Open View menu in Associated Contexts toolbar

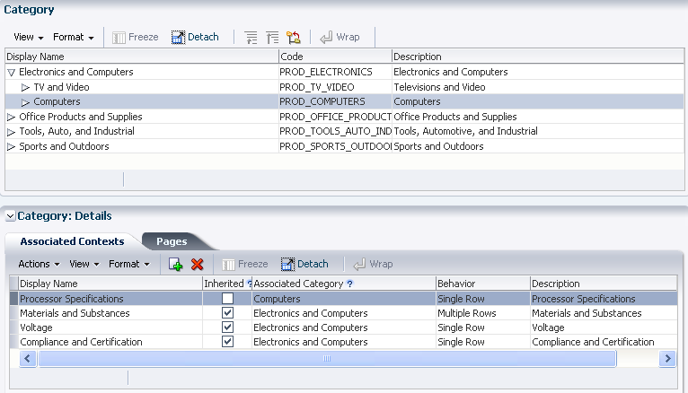[x=84, y=264]
